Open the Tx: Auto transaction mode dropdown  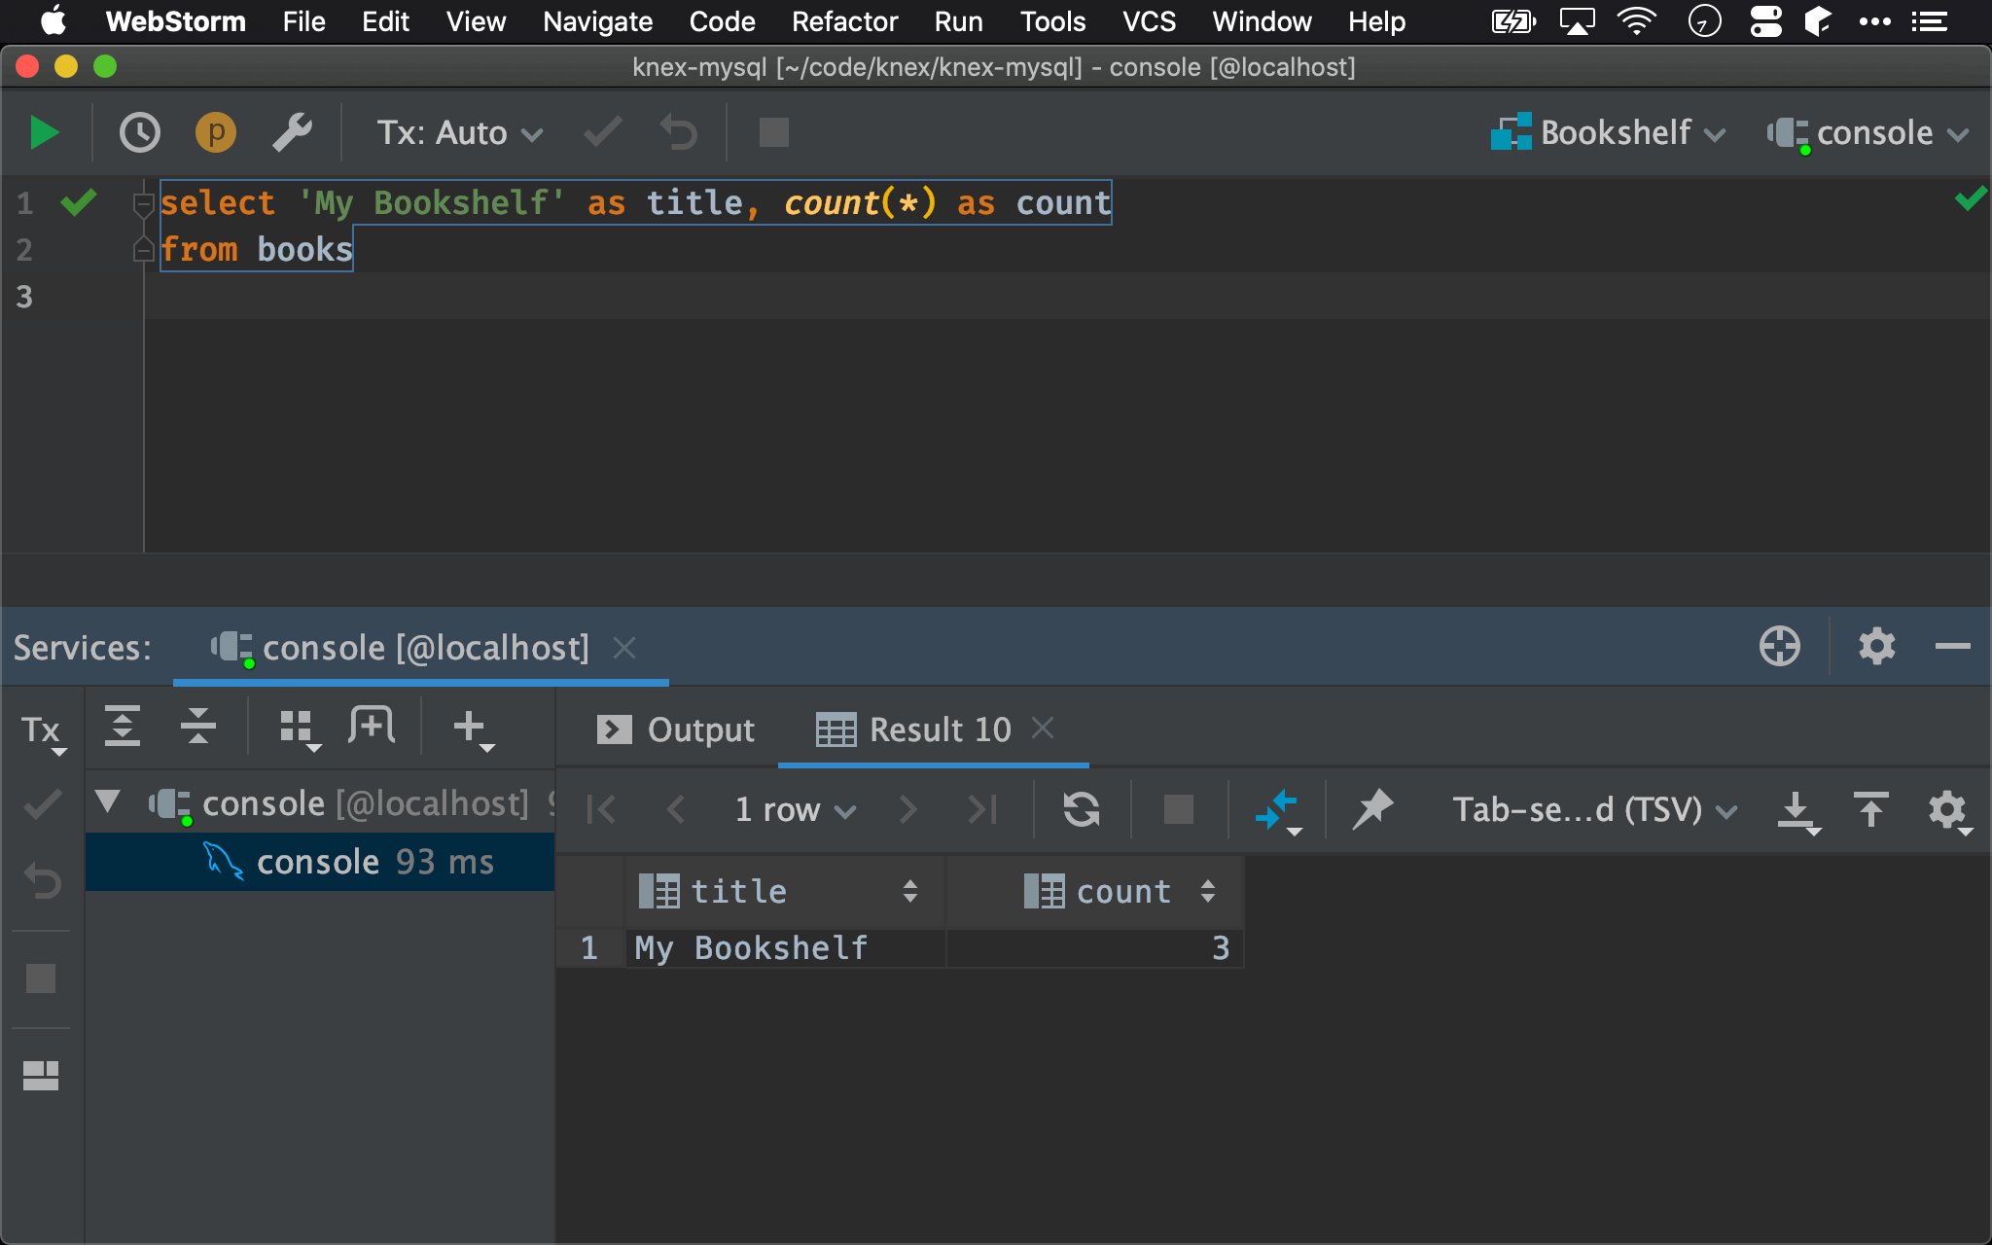pos(459,133)
